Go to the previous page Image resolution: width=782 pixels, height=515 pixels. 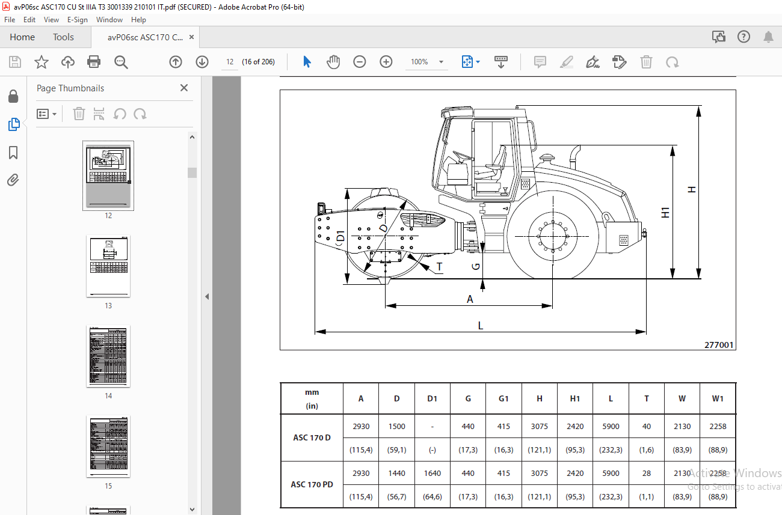(x=175, y=62)
